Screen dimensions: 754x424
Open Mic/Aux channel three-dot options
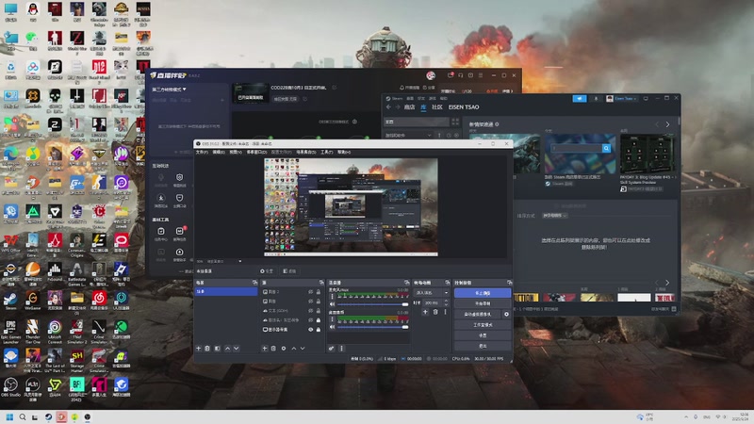(x=333, y=296)
